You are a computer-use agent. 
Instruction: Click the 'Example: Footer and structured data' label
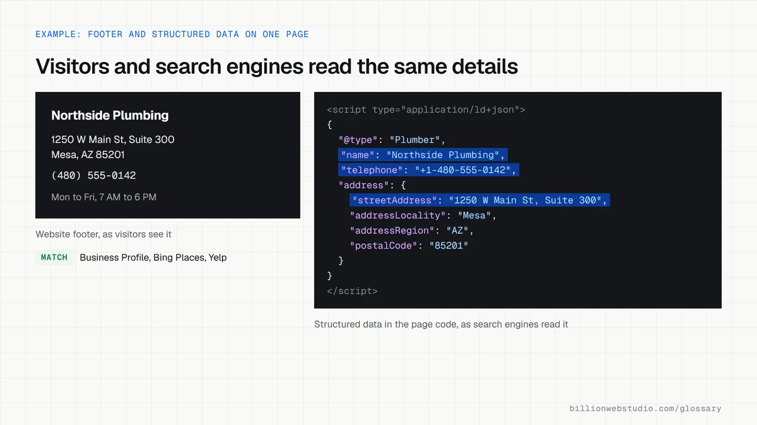[172, 34]
